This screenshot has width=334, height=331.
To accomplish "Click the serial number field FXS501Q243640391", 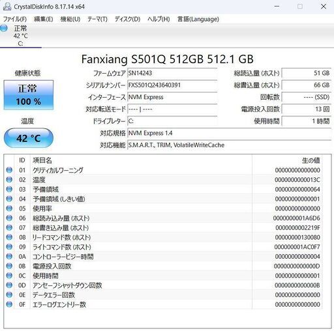I will [x=172, y=85].
